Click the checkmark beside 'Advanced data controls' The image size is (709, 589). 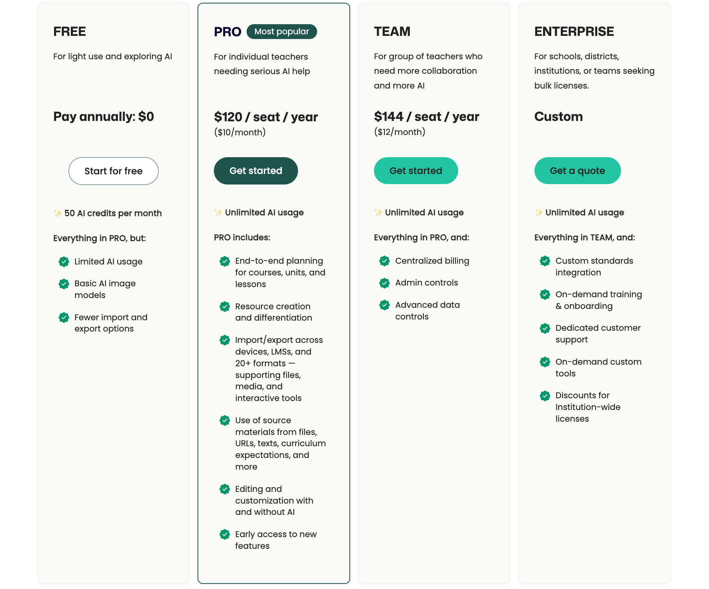(x=385, y=305)
